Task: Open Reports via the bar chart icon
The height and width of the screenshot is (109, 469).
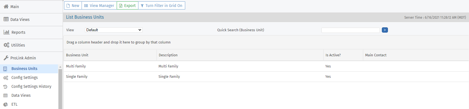Action: coord(6,32)
